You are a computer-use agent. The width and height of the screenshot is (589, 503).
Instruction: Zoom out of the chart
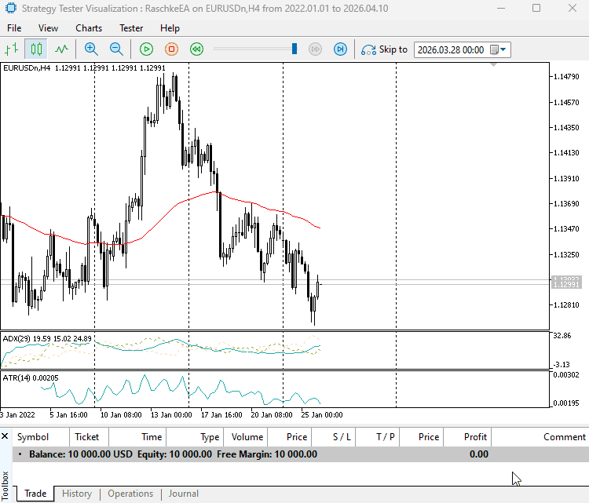click(116, 49)
